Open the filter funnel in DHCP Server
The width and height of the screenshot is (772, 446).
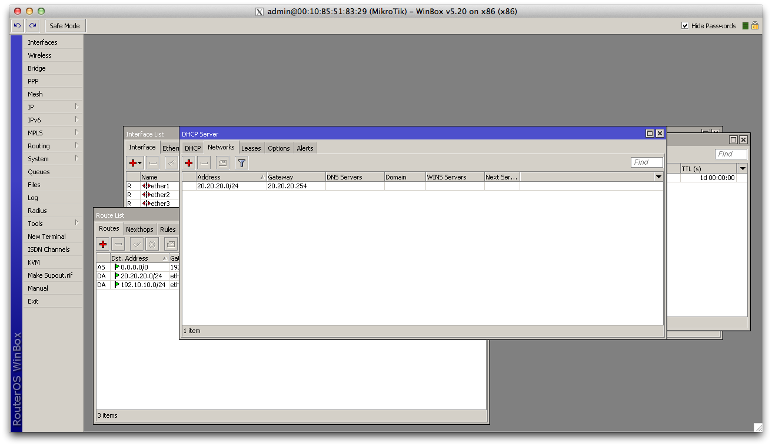241,163
